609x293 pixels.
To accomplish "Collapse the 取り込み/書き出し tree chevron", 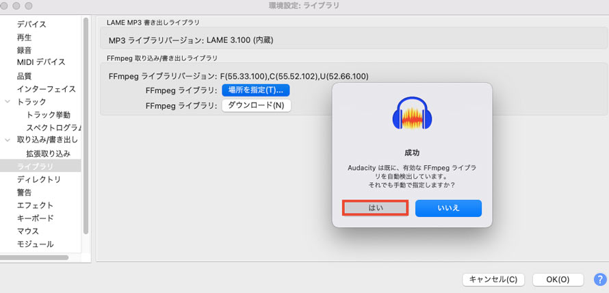I will 8,140.
